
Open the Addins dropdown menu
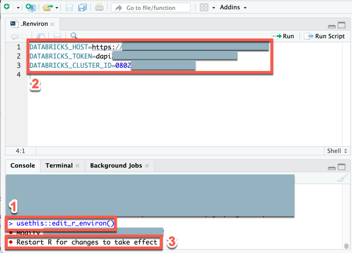coord(232,8)
